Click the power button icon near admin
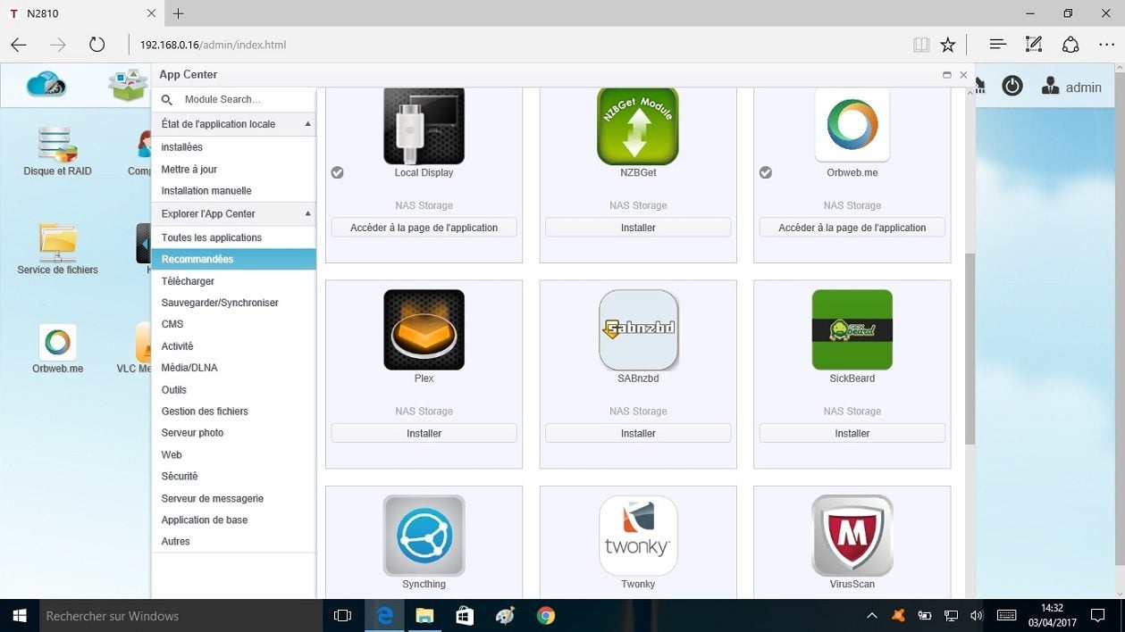The height and width of the screenshot is (632, 1125). click(1012, 87)
